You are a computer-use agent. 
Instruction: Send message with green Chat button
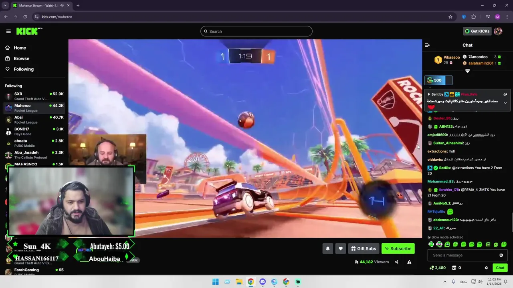click(x=500, y=268)
